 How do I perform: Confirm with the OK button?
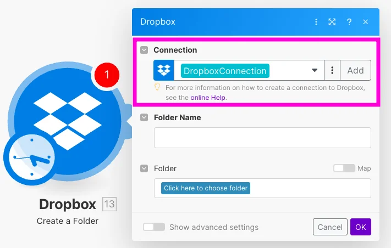[x=361, y=227]
